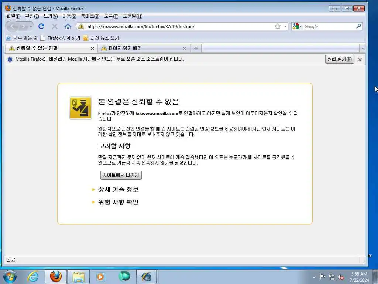Click the warning site identity icon in address bar
Viewport: 378px width, 284px height.
point(81,26)
